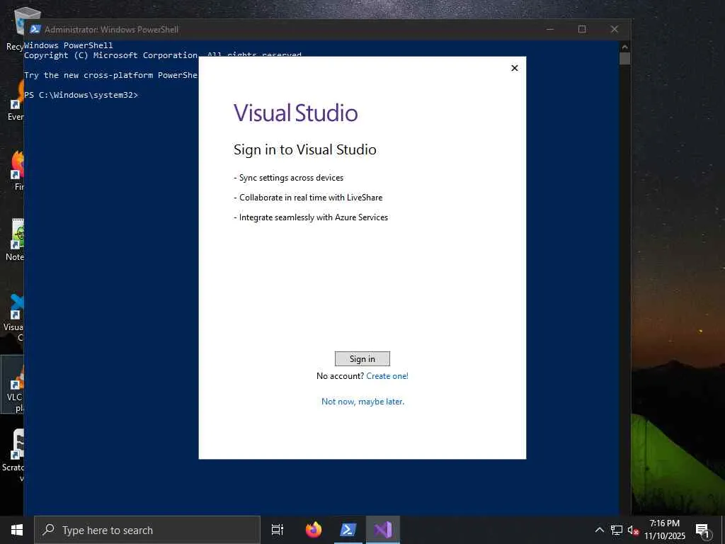The width and height of the screenshot is (725, 544).
Task: Open the Windows Start menu
Action: click(17, 530)
